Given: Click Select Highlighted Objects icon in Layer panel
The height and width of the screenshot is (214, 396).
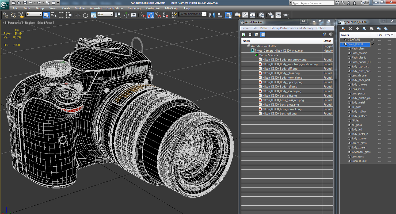Looking at the screenshot, I should point(364,29).
